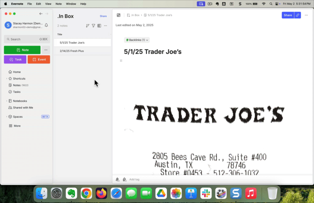Viewport: 314px width, 203px height.
Task: Click Evernote elephant icon in menu bar
Action: click(217, 4)
